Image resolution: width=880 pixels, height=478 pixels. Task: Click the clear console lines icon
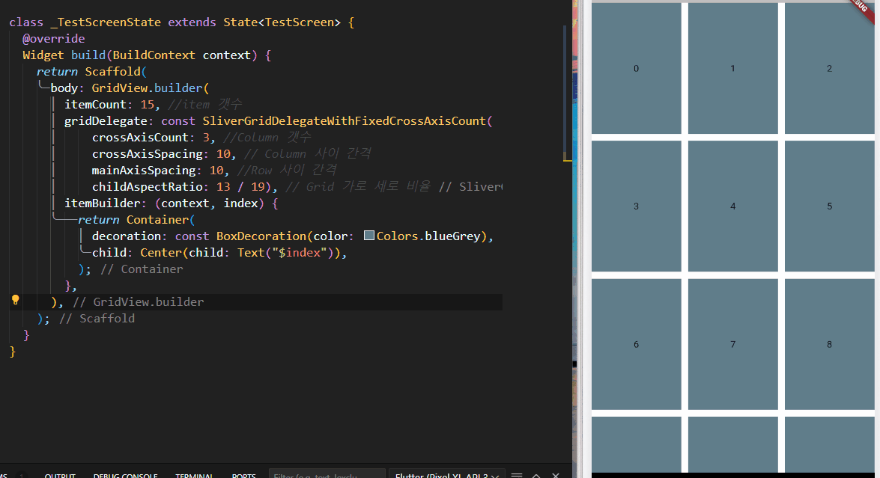coord(517,475)
